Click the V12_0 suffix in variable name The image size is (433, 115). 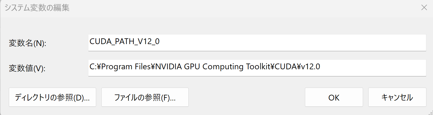tap(148, 42)
